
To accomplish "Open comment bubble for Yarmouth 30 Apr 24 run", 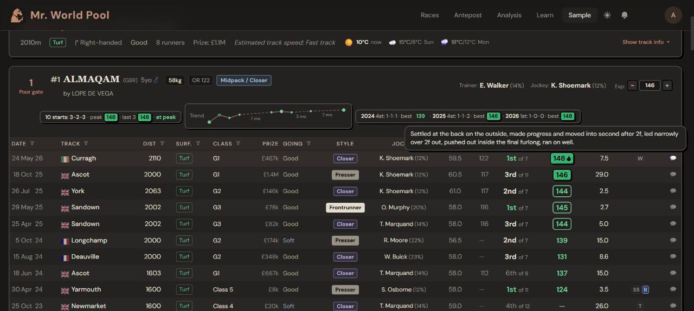I will [x=673, y=289].
